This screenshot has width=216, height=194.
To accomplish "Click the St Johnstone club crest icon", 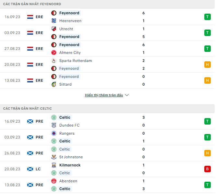I will (54, 157).
